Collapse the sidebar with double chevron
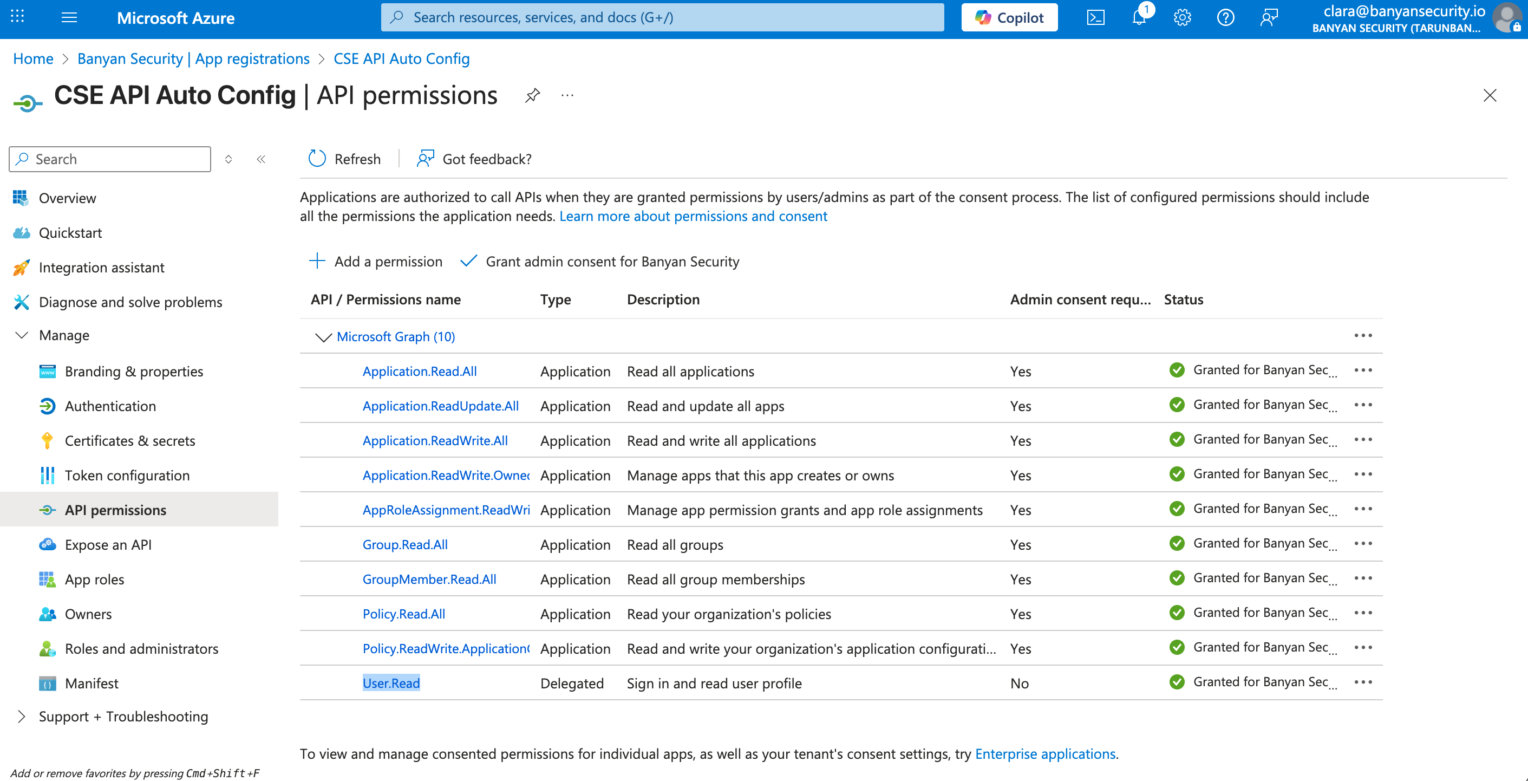This screenshot has height=781, width=1528. pos(261,159)
